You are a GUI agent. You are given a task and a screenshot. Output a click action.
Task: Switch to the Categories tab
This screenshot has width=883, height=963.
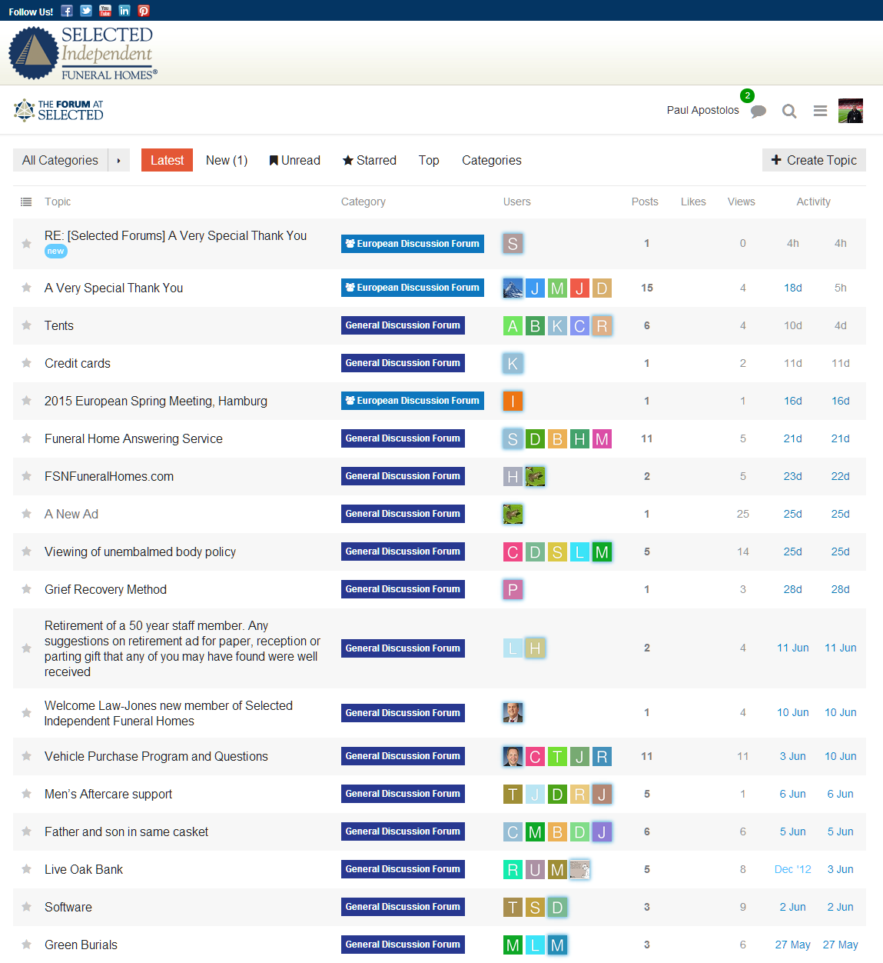pyautogui.click(x=492, y=160)
